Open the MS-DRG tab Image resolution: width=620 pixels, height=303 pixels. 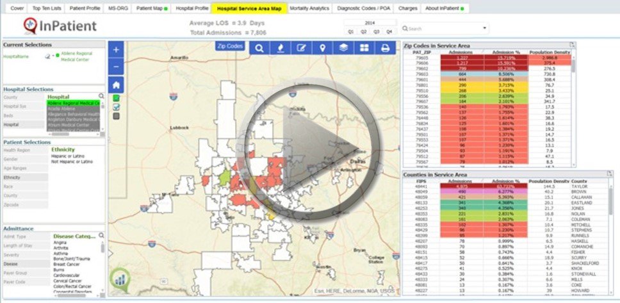118,8
